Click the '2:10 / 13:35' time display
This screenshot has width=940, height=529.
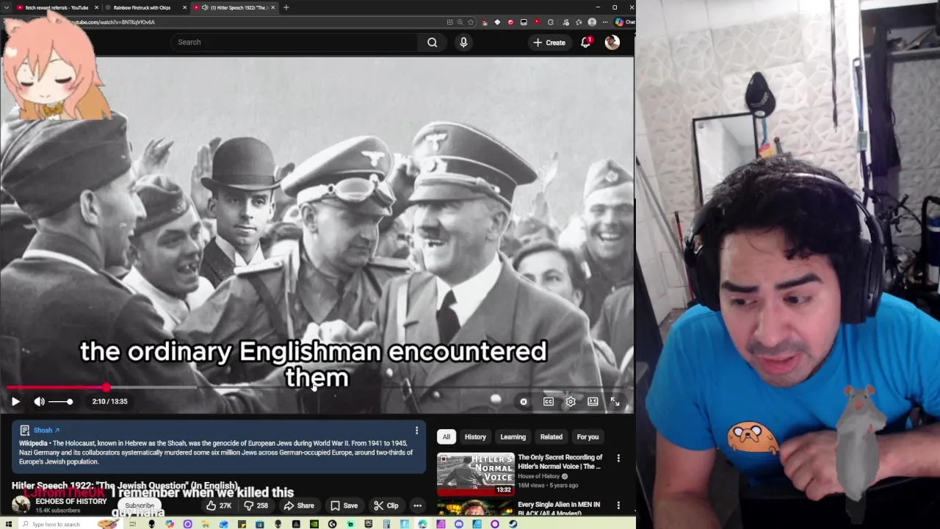click(x=109, y=401)
